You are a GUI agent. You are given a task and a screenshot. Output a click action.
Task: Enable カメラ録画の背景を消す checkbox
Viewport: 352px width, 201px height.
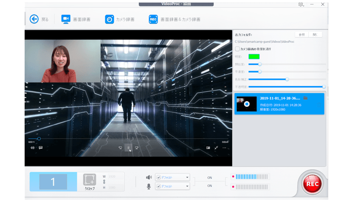click(237, 49)
